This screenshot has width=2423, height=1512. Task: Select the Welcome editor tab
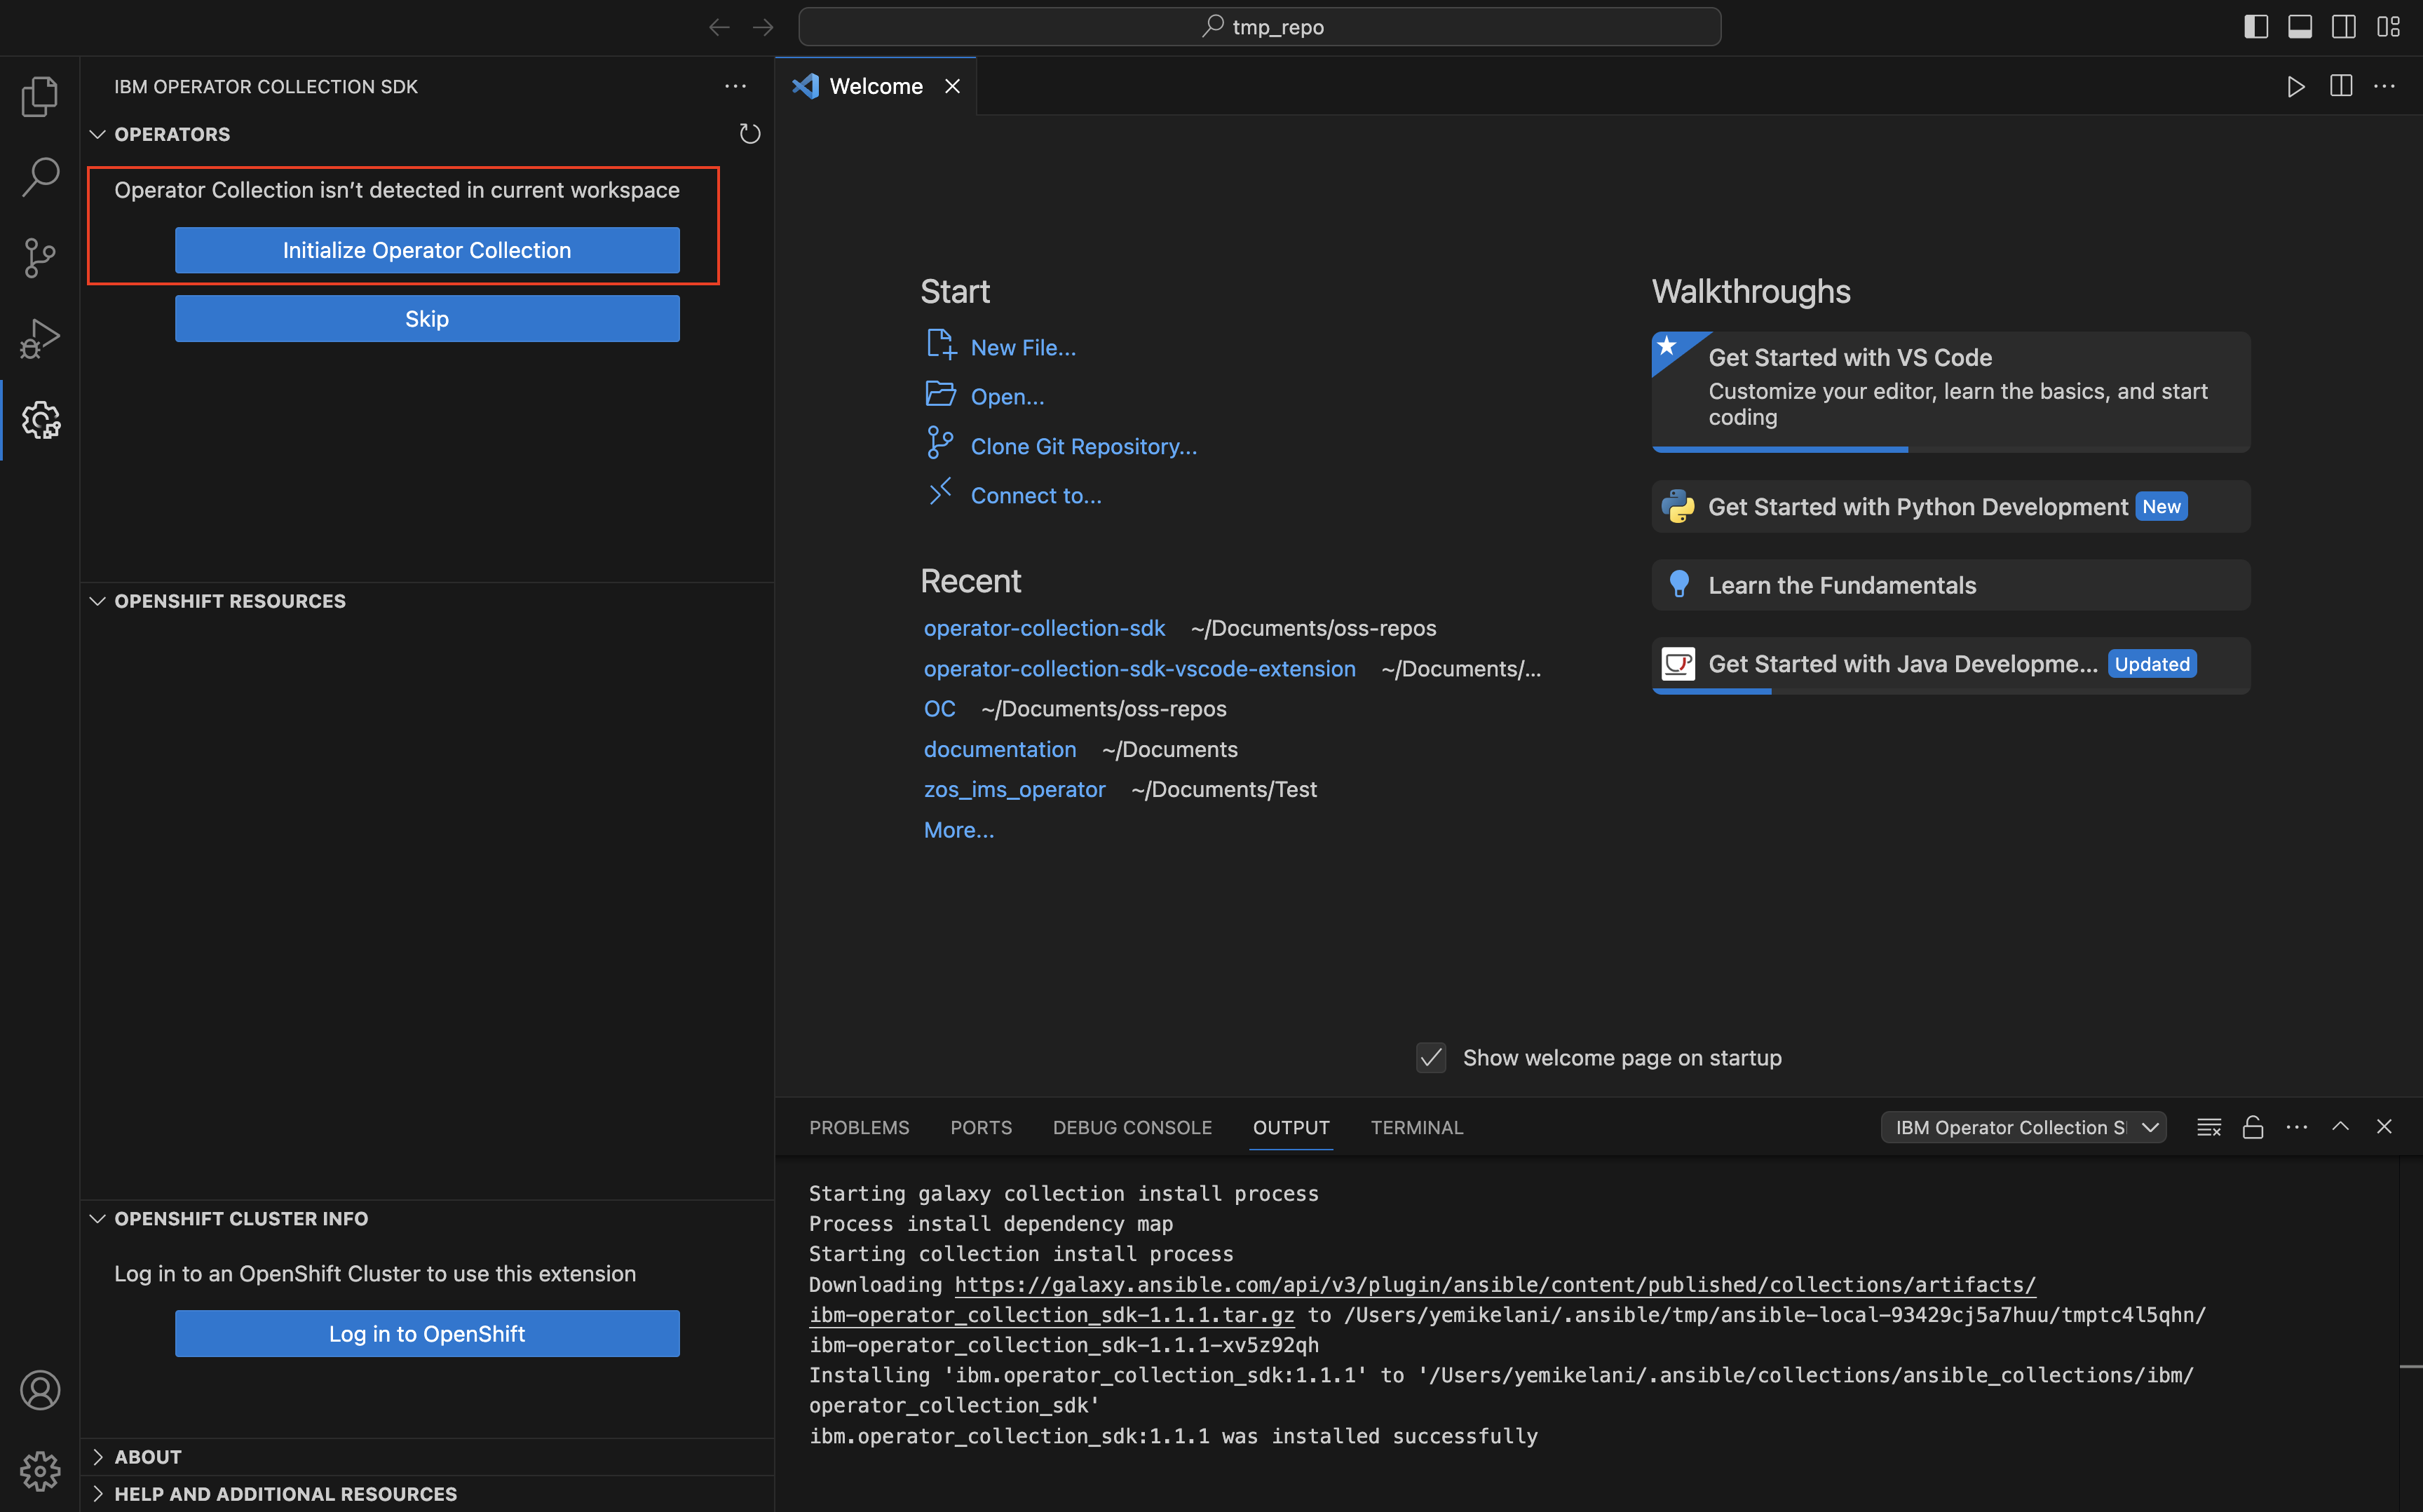point(876,86)
